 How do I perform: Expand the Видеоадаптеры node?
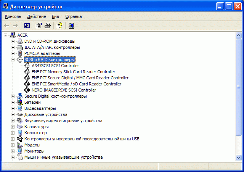pos(13,108)
